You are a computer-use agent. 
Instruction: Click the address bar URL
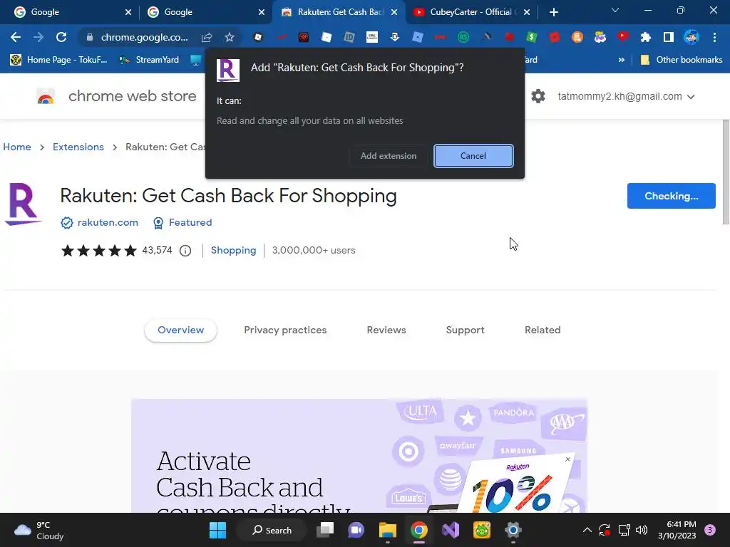click(144, 37)
